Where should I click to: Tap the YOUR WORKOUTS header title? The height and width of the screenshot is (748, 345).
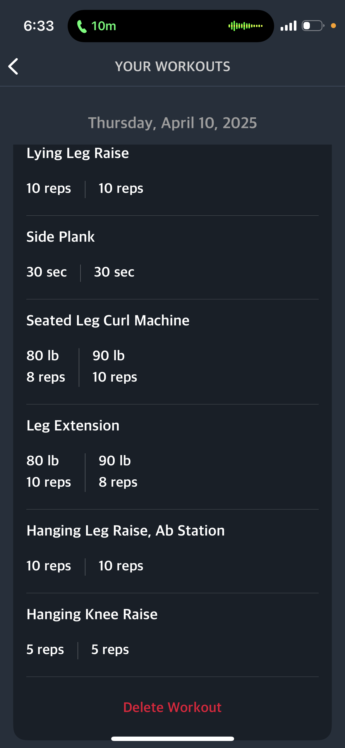click(x=172, y=66)
